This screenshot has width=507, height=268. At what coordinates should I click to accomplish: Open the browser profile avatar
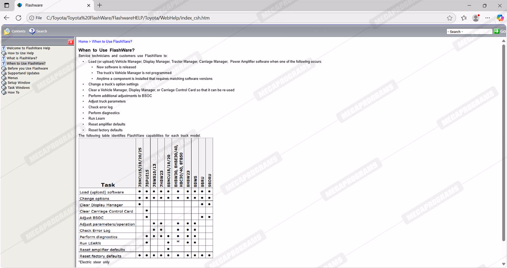pyautogui.click(x=475, y=18)
